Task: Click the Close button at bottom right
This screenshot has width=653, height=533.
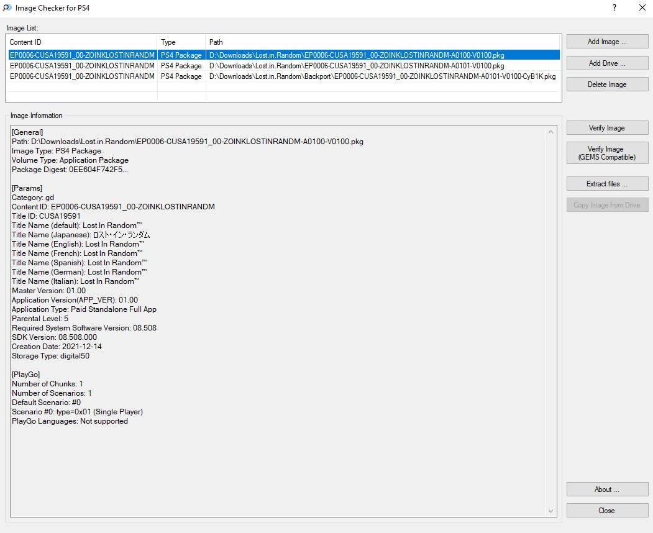Action: coord(607,511)
